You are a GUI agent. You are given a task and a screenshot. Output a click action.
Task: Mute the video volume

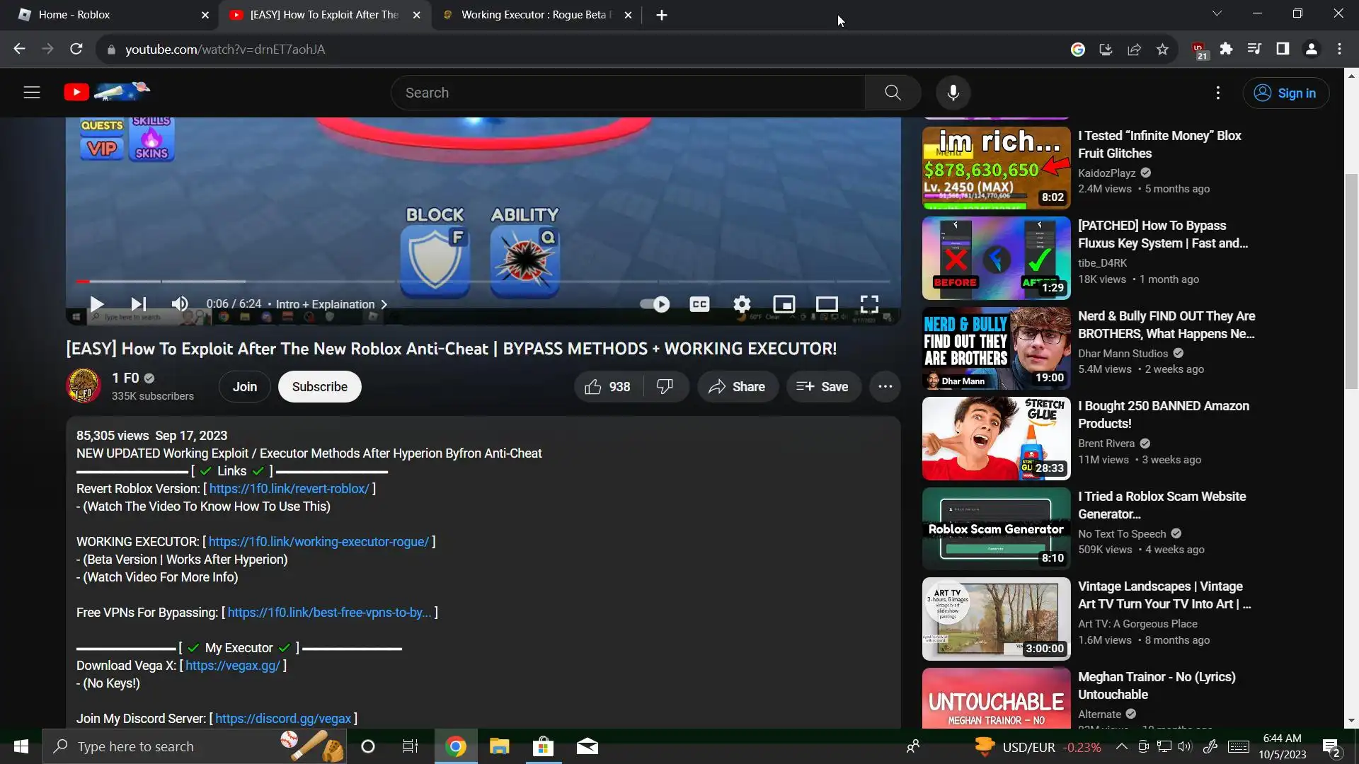(180, 304)
